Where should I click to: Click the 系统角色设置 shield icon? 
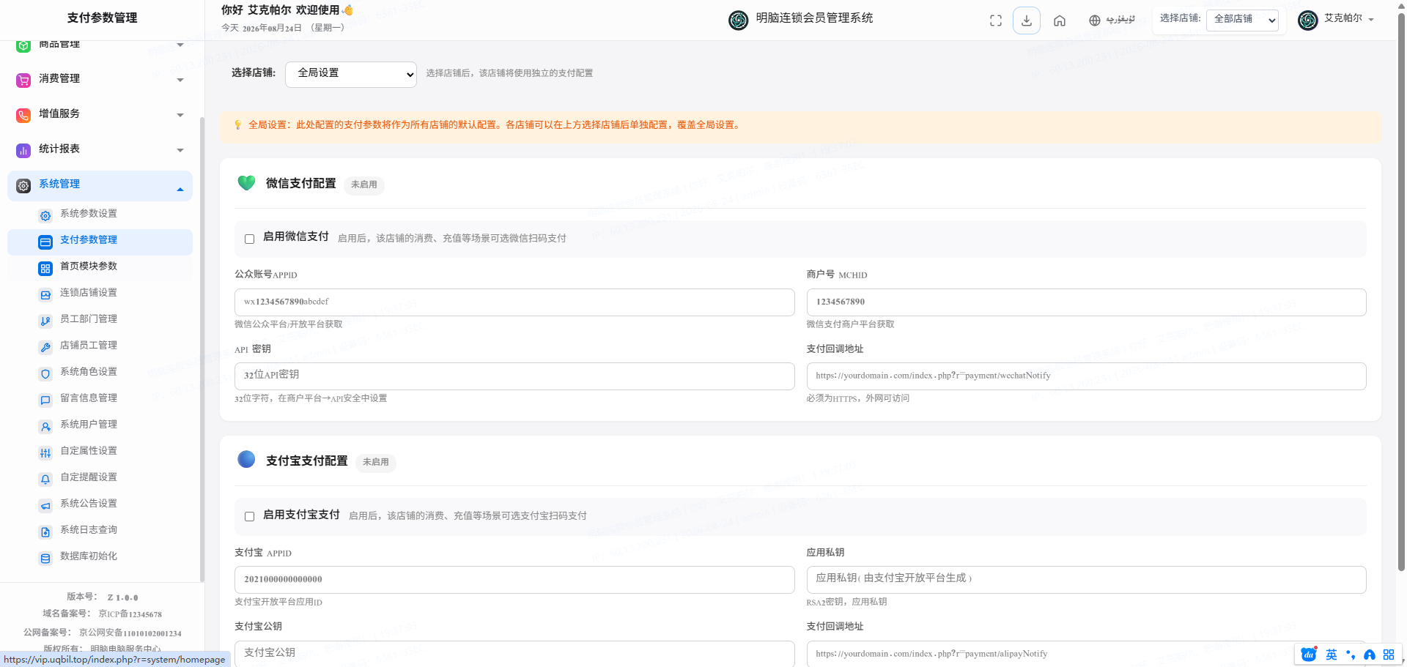click(x=45, y=373)
